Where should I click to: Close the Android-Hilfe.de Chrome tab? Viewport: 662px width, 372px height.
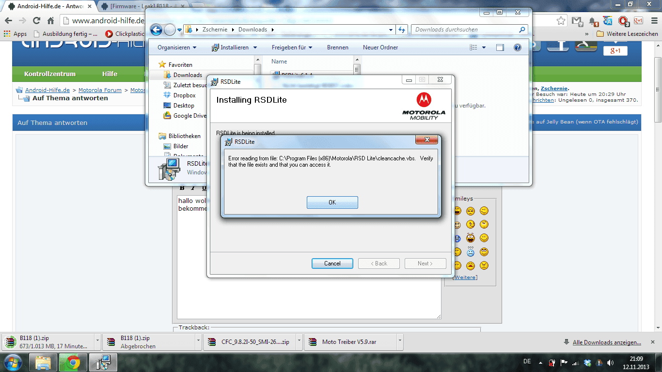89,7
